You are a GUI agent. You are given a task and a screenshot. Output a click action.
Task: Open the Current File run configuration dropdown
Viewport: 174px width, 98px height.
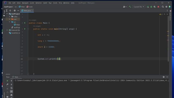pyautogui.click(x=139, y=7)
